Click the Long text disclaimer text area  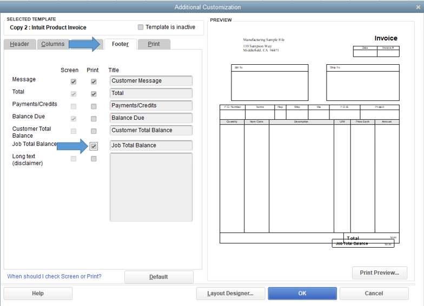click(151, 187)
